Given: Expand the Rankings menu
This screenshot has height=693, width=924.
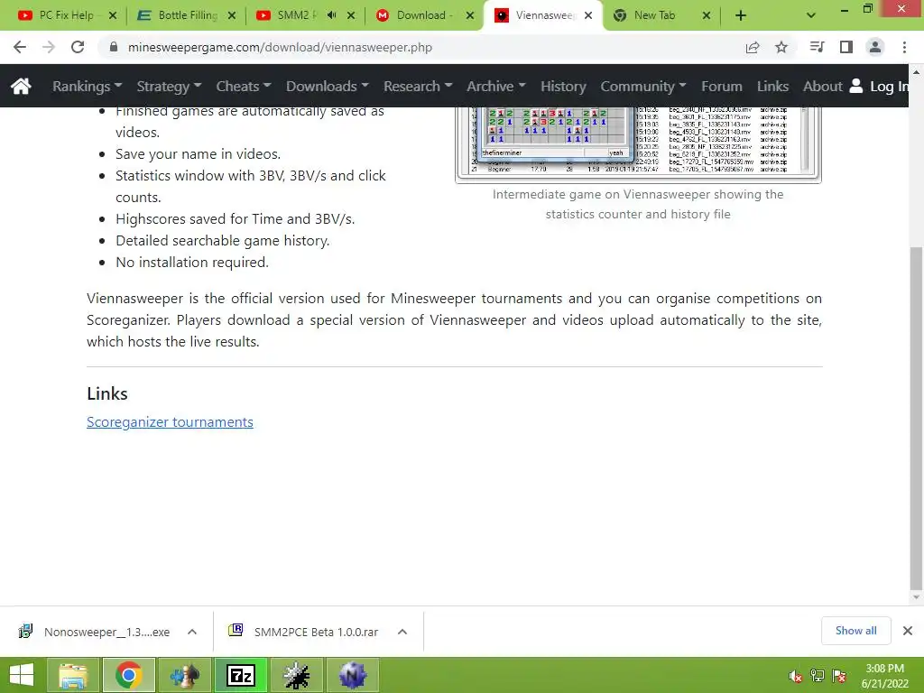Looking at the screenshot, I should click(x=88, y=86).
